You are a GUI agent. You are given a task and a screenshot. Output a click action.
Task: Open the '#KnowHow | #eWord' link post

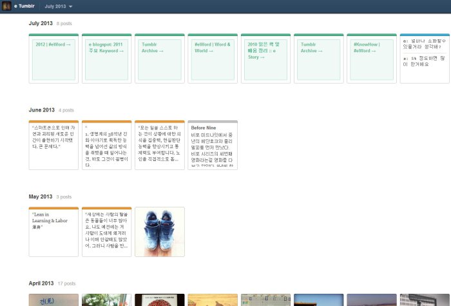point(372,59)
